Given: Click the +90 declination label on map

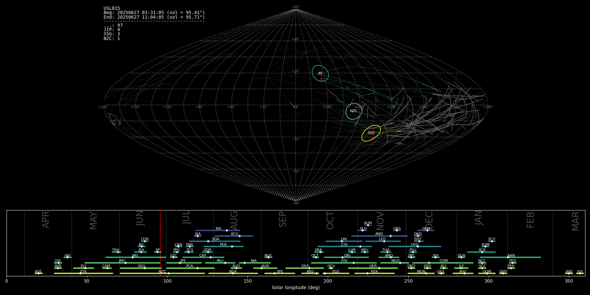Looking at the screenshot, I should (x=296, y=7).
